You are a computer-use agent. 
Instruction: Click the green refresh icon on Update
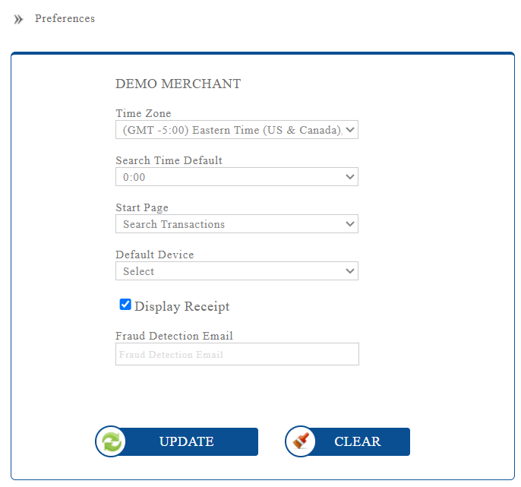click(110, 441)
